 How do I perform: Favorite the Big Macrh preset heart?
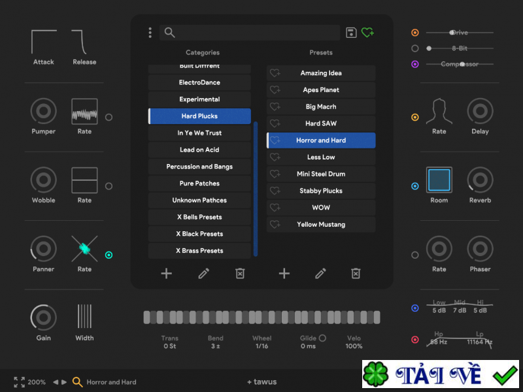coord(275,106)
